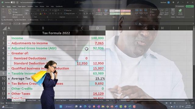The width and height of the screenshot is (195, 109).
Task: Apply the Bad cell style swatch
Action: pos(126,11)
